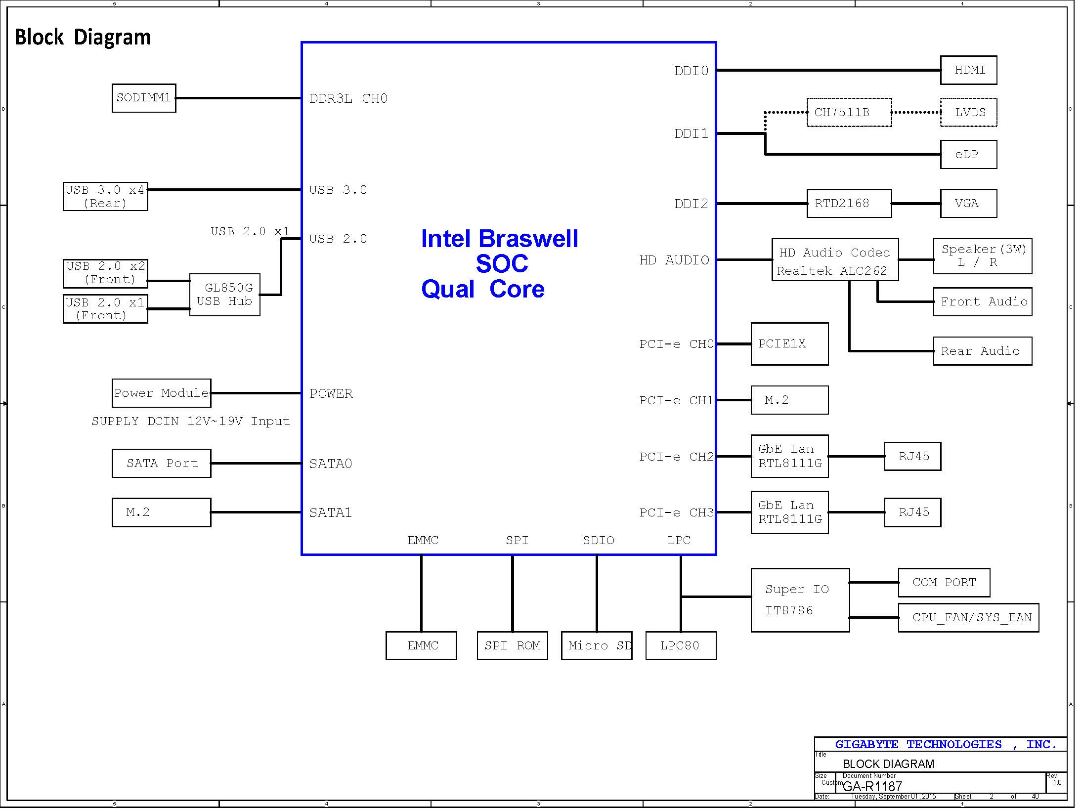Click the eDP output block
Screen dimensions: 1081x809
click(968, 154)
